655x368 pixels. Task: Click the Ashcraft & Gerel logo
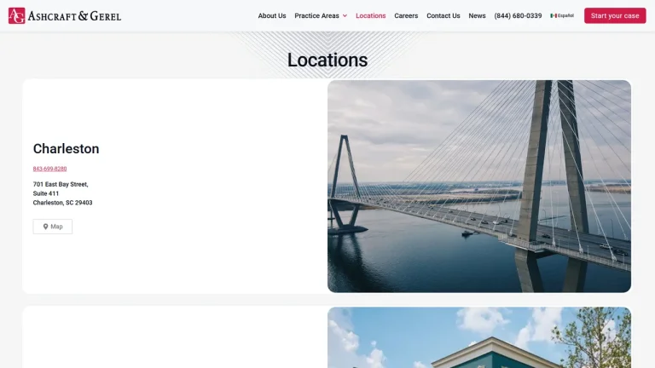point(65,16)
